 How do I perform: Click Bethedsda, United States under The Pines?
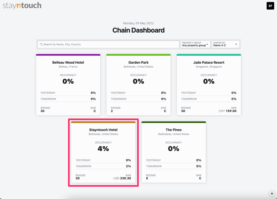pyautogui.click(x=173, y=134)
